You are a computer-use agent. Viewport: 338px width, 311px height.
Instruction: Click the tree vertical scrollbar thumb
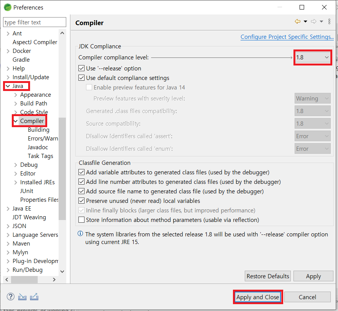pos(62,169)
